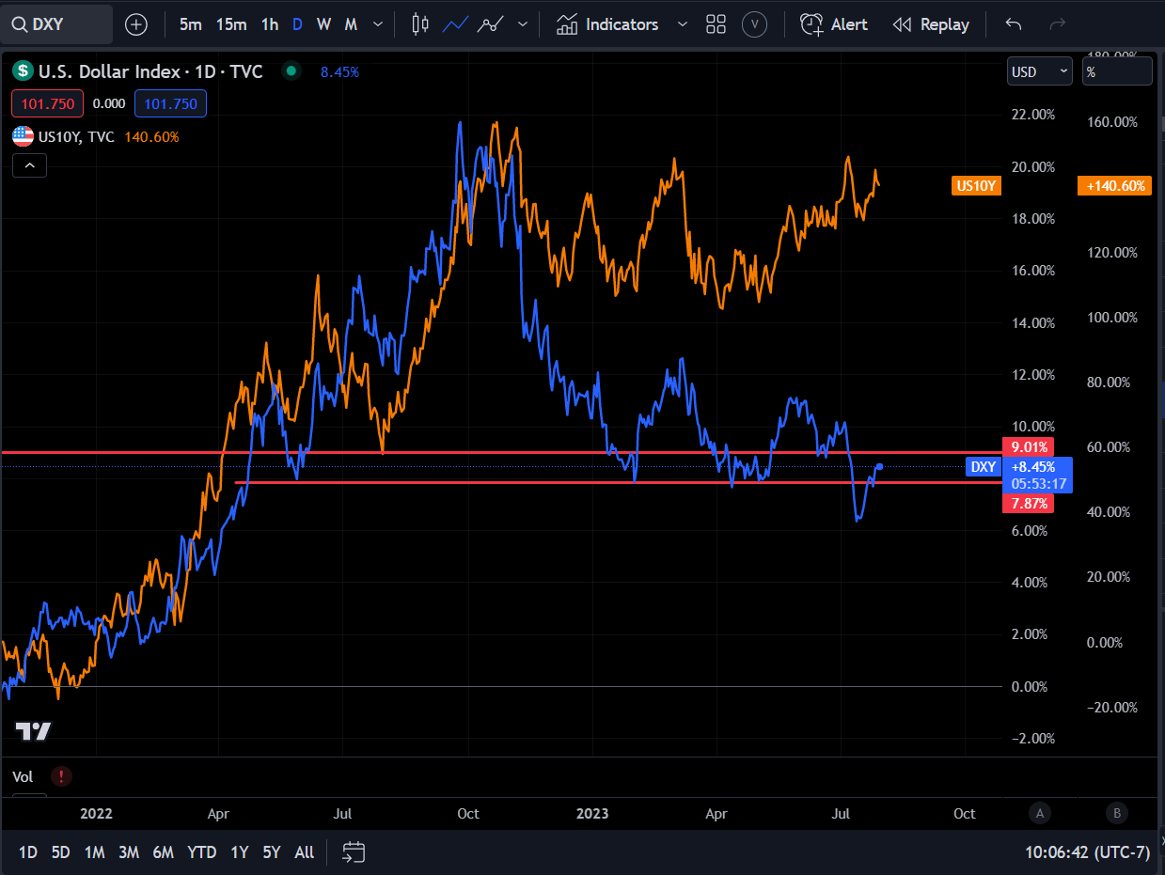Screen dimensions: 1165x875
Task: Click the 7.87% red line label
Action: (x=1028, y=504)
